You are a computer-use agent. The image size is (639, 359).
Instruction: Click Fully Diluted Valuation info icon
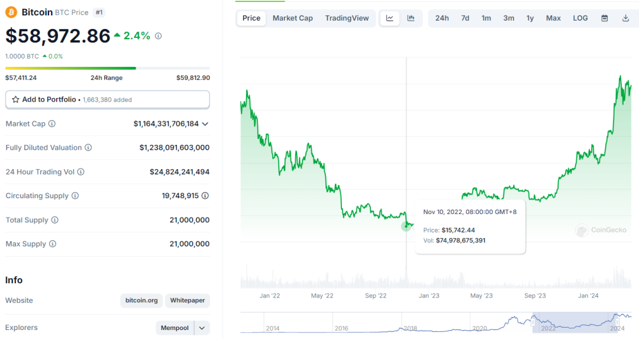tap(88, 147)
